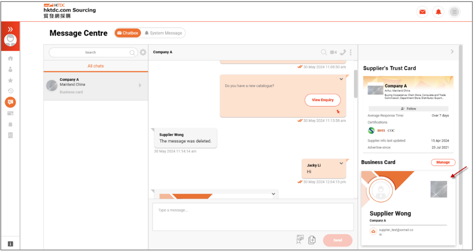This screenshot has height=252, width=474.
Task: Open chat settings gear icon
Action: (x=143, y=52)
